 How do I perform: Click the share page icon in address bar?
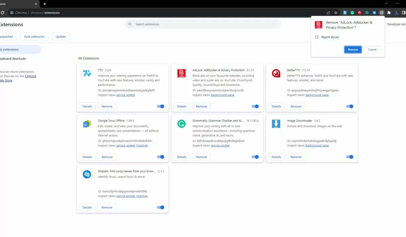click(x=328, y=13)
